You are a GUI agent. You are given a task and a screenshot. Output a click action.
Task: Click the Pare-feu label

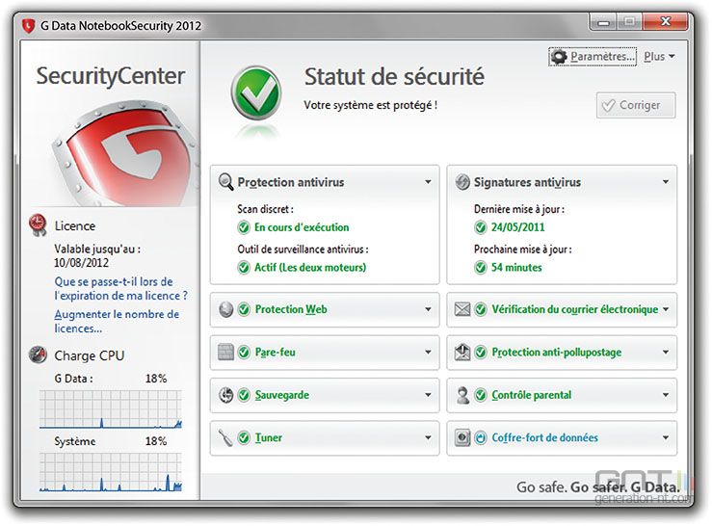tap(275, 352)
